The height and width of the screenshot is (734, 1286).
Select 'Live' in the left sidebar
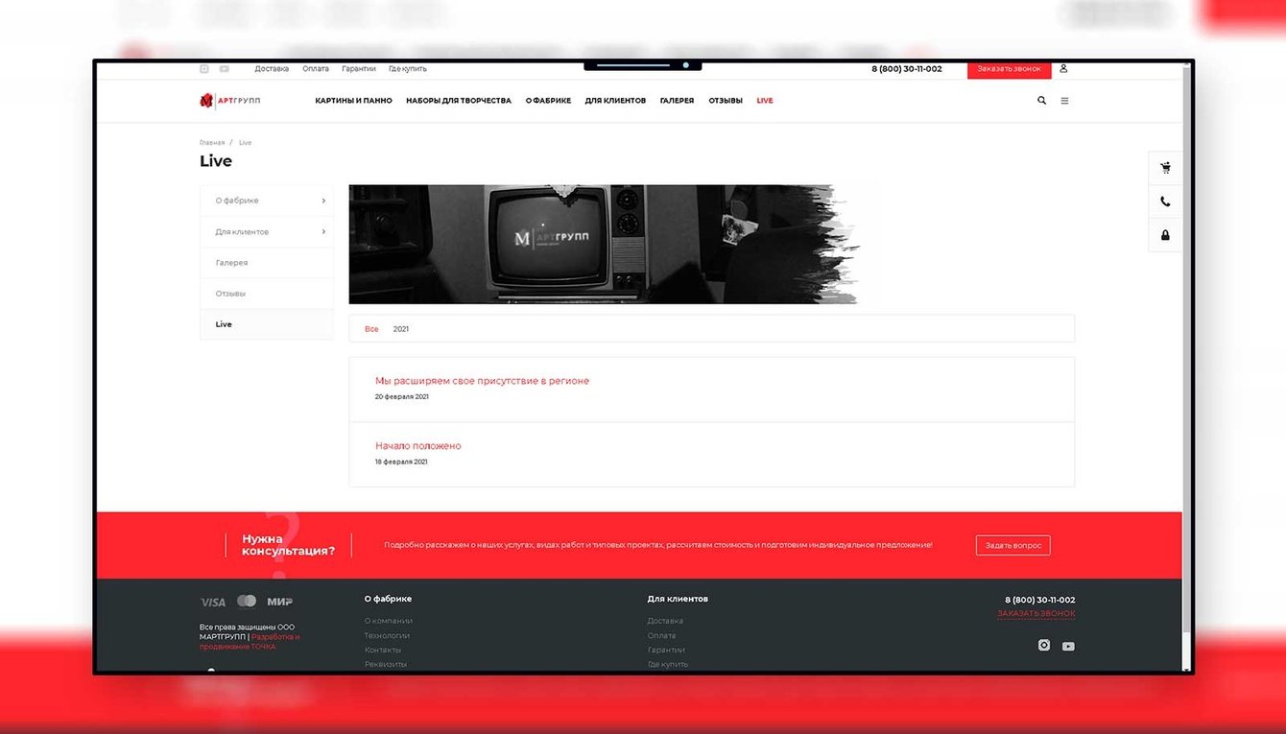267,324
